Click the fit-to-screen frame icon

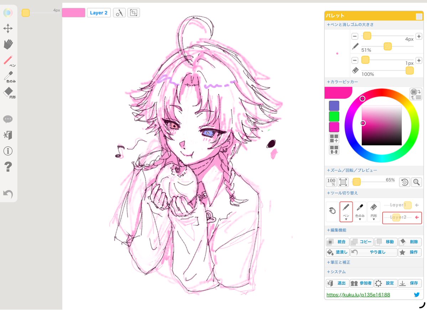(343, 182)
